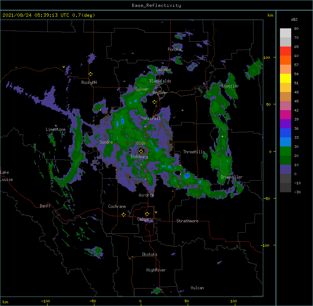Viewport: 313px width, 306px height.
Task: Click the Okotoks town label
Action: point(150,254)
